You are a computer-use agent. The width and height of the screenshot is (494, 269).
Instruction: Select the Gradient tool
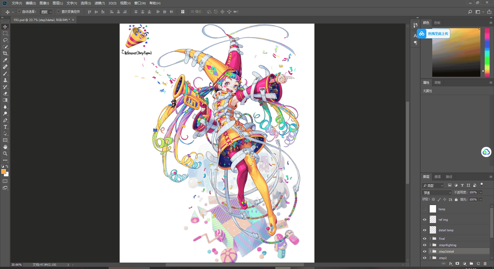click(5, 100)
